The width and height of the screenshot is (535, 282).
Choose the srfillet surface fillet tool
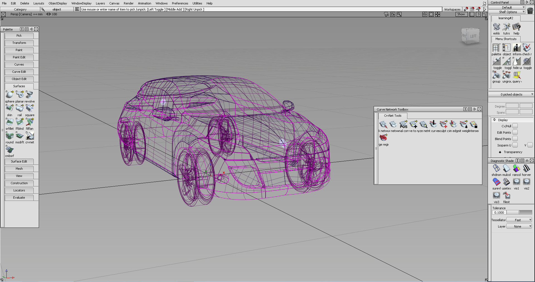coord(9,122)
